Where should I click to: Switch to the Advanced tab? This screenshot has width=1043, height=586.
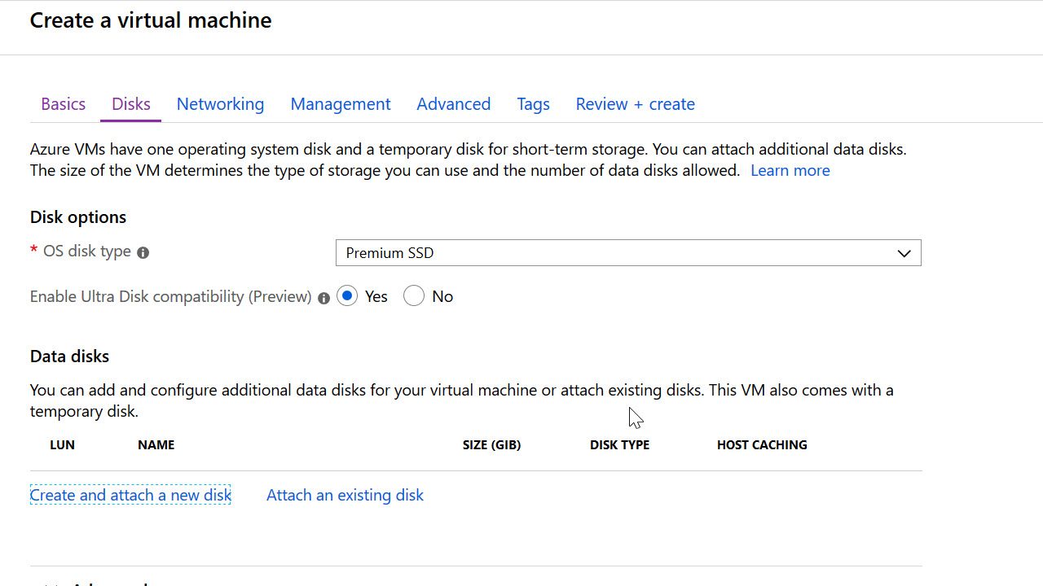pyautogui.click(x=454, y=104)
